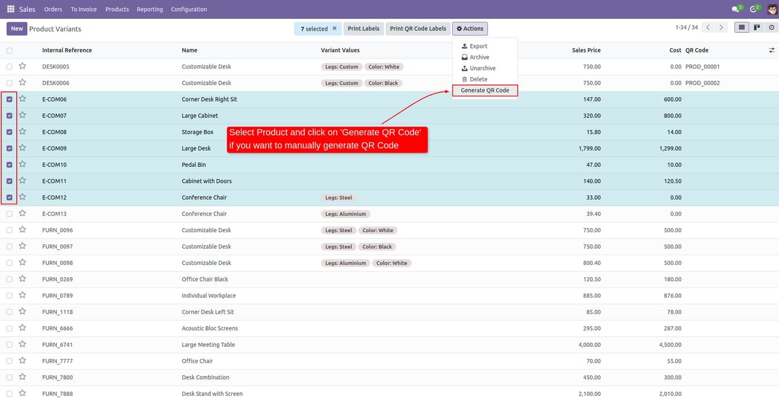
Task: Click Print Labels button
Action: pos(363,28)
